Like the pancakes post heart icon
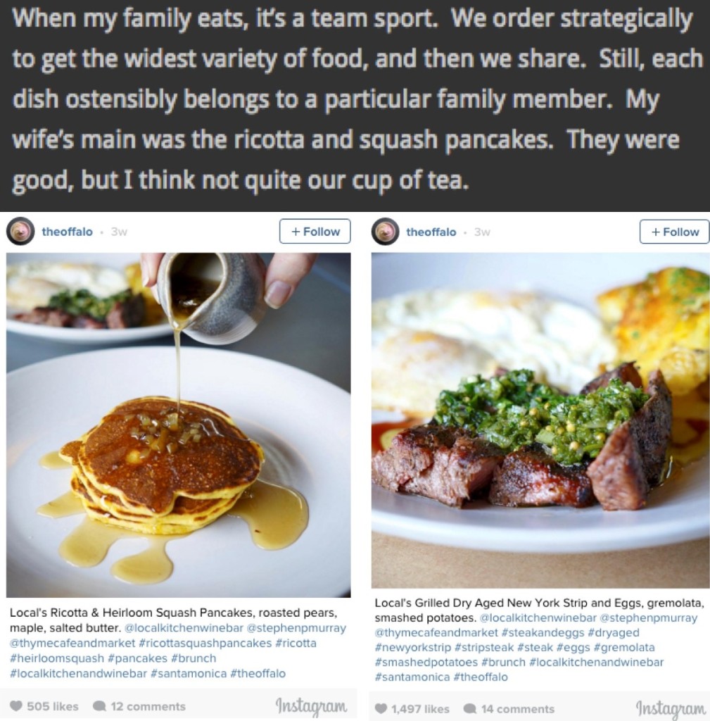This screenshot has width=710, height=721. click(x=16, y=706)
